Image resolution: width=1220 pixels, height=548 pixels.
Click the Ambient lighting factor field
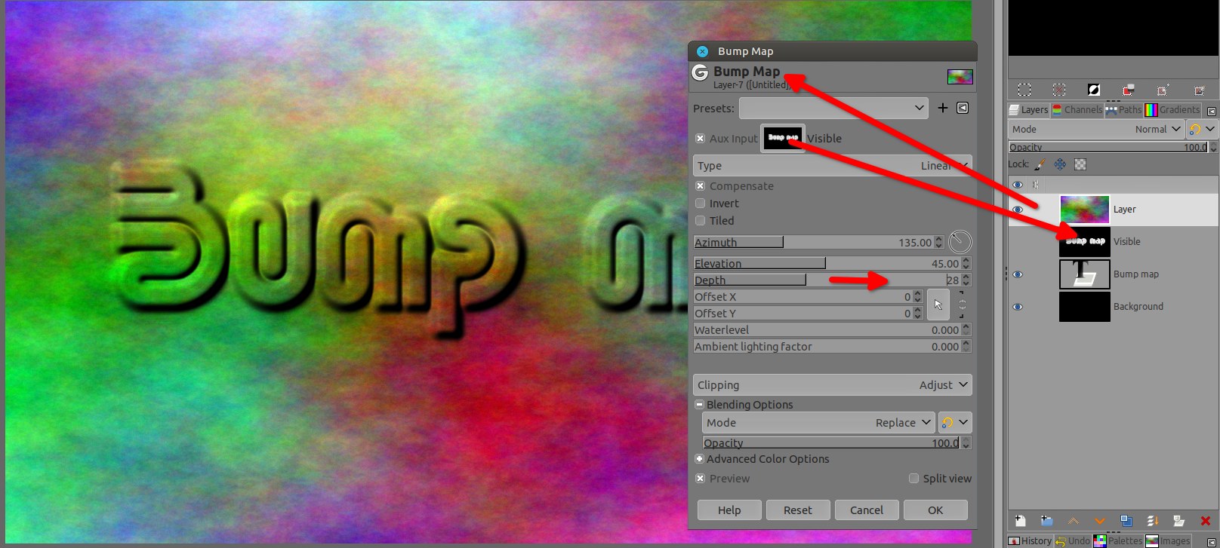coord(832,347)
